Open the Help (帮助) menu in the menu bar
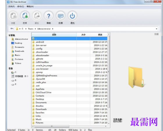Screen dimensions: 163x131 (x=30, y=6)
